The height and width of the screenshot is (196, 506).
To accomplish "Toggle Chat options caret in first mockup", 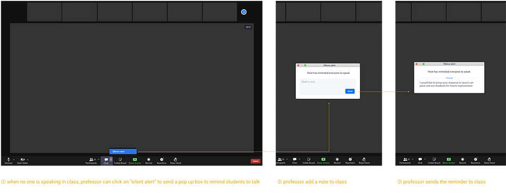I will pos(111,159).
